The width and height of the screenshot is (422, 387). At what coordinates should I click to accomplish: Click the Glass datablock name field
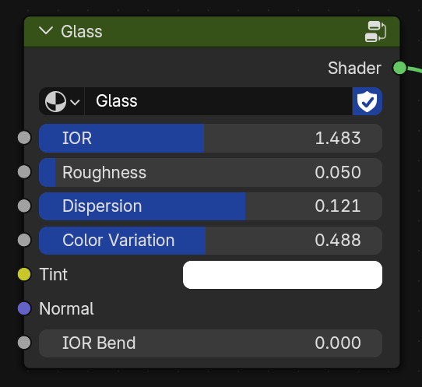pos(218,101)
